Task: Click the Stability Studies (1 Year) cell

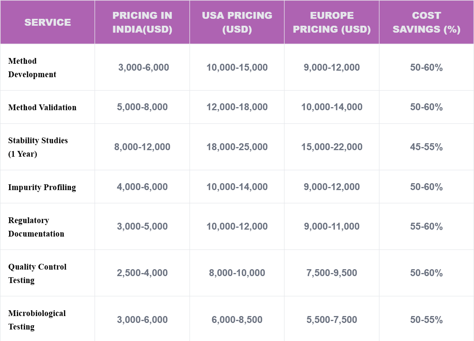Action: (38, 147)
